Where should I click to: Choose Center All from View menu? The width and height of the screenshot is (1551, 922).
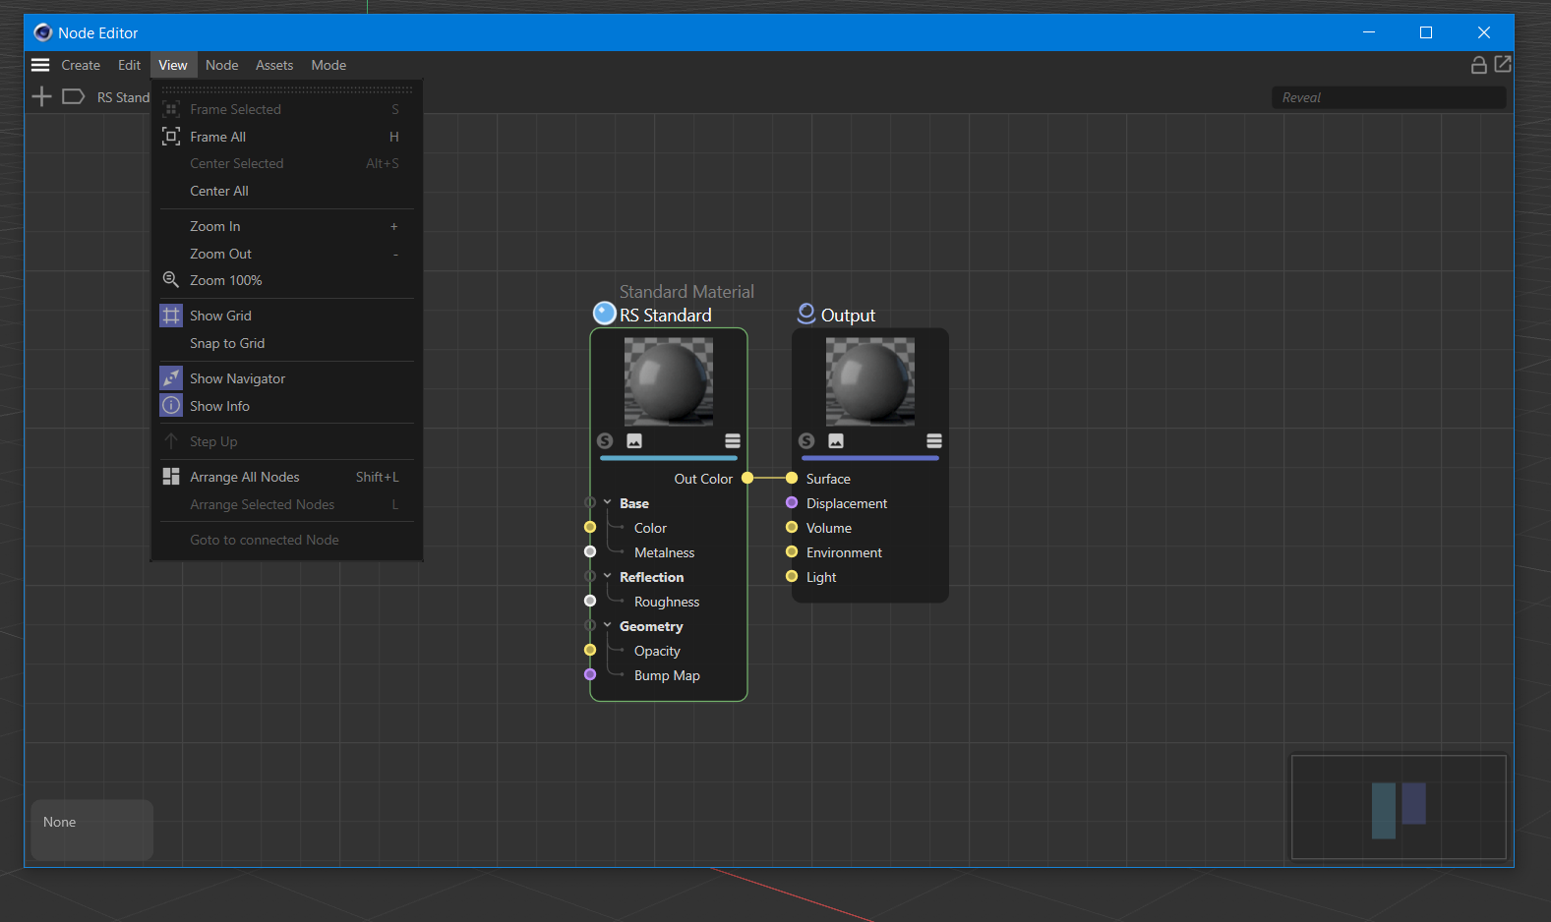[286, 191]
